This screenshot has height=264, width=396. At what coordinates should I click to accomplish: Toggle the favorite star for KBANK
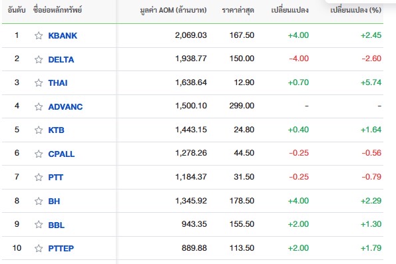pos(39,36)
